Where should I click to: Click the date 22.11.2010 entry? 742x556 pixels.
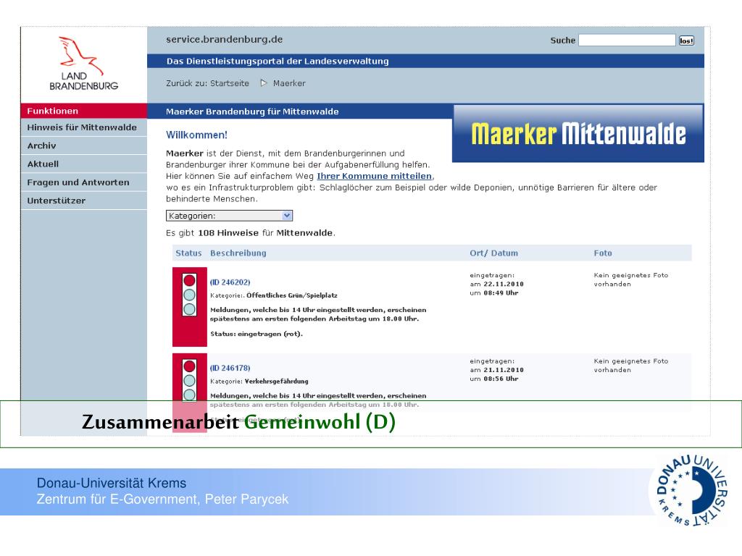(x=504, y=284)
